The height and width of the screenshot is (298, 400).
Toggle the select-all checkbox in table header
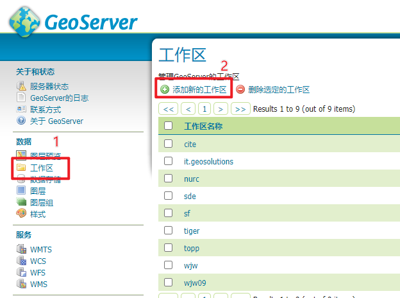tap(168, 126)
